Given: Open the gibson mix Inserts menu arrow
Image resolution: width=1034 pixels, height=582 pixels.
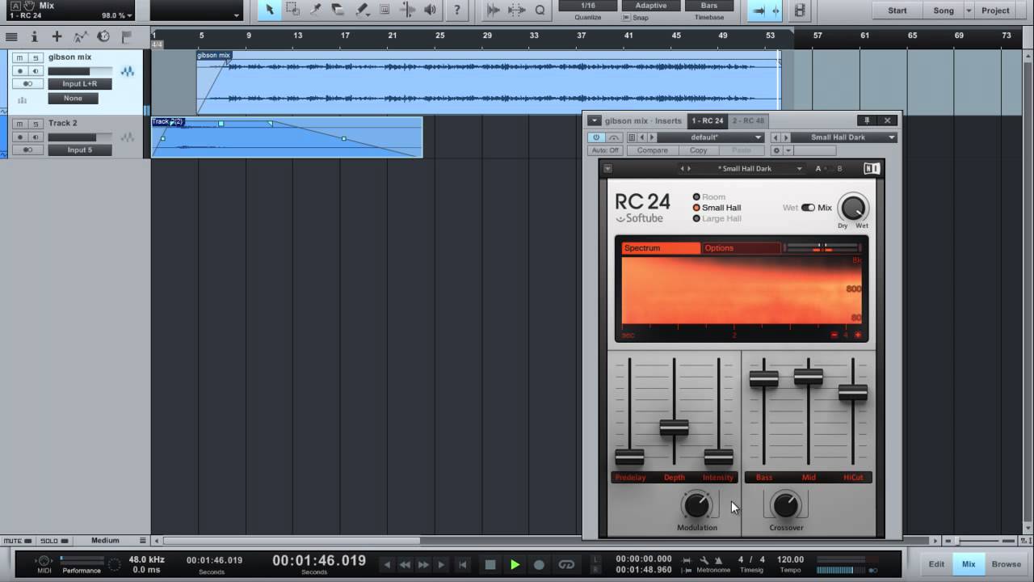Looking at the screenshot, I should click(594, 120).
